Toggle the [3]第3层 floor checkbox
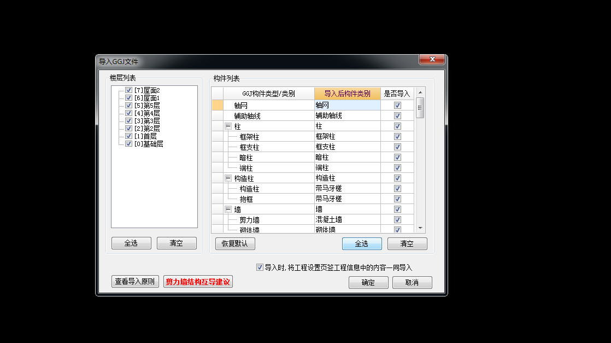Image resolution: width=611 pixels, height=343 pixels. coord(128,121)
